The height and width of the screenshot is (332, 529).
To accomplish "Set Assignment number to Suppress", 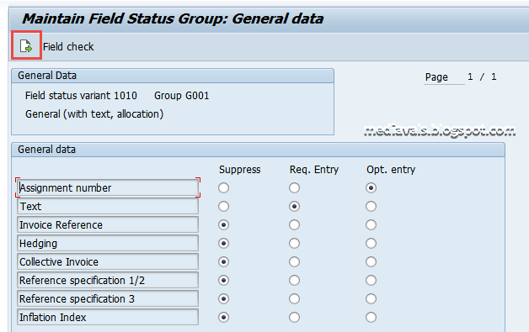I will 223,188.
